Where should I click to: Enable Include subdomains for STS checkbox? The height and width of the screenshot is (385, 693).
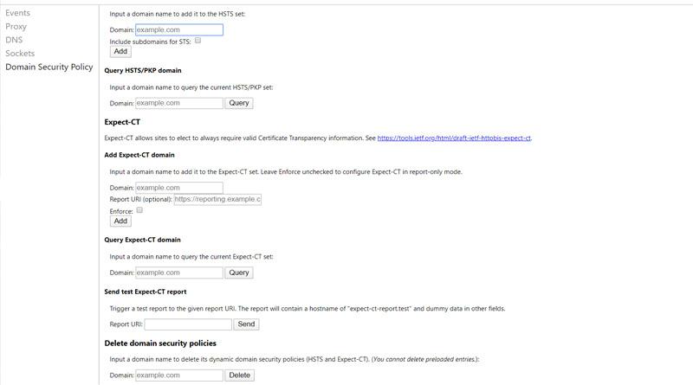click(198, 41)
